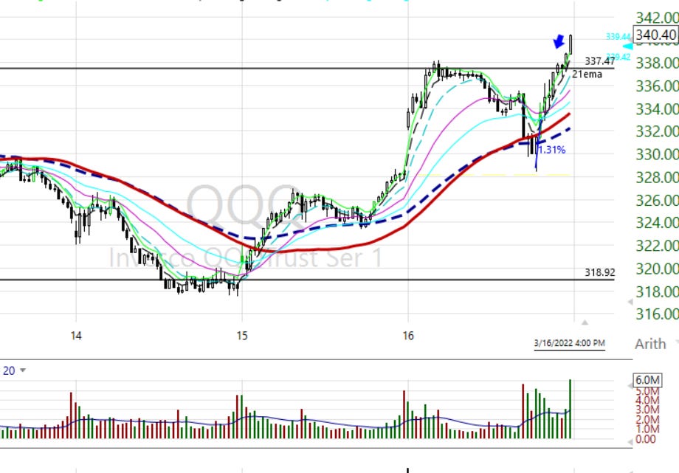This screenshot has height=473, width=679.
Task: Click the cyan 339.44 price label
Action: (618, 37)
